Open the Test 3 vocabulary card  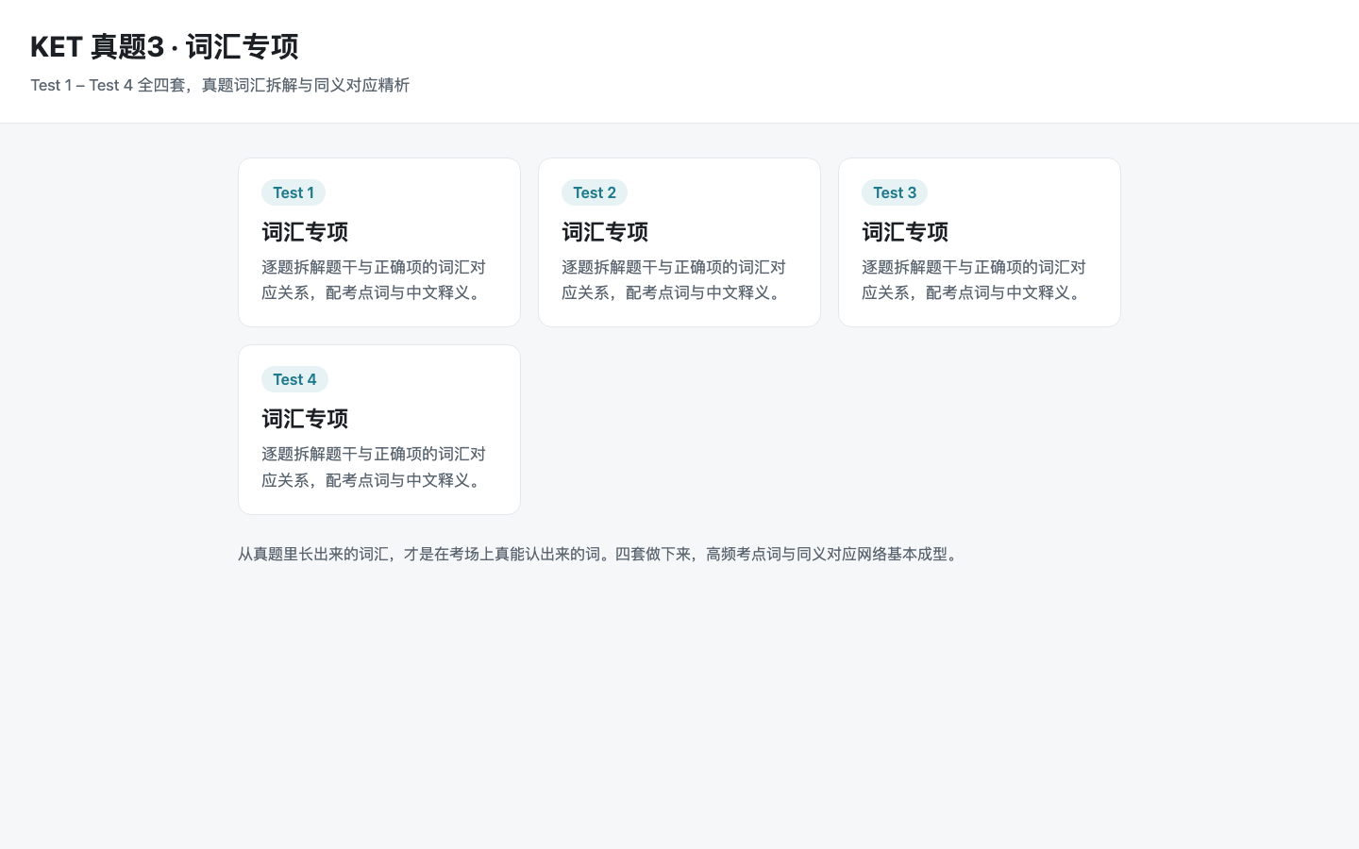pyautogui.click(x=980, y=242)
